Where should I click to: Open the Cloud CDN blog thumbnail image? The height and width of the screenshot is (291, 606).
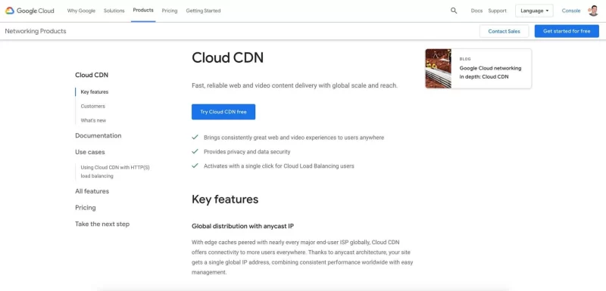click(439, 69)
